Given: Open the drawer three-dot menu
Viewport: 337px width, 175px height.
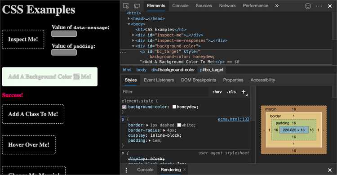Looking at the screenshot, I should coord(126,170).
